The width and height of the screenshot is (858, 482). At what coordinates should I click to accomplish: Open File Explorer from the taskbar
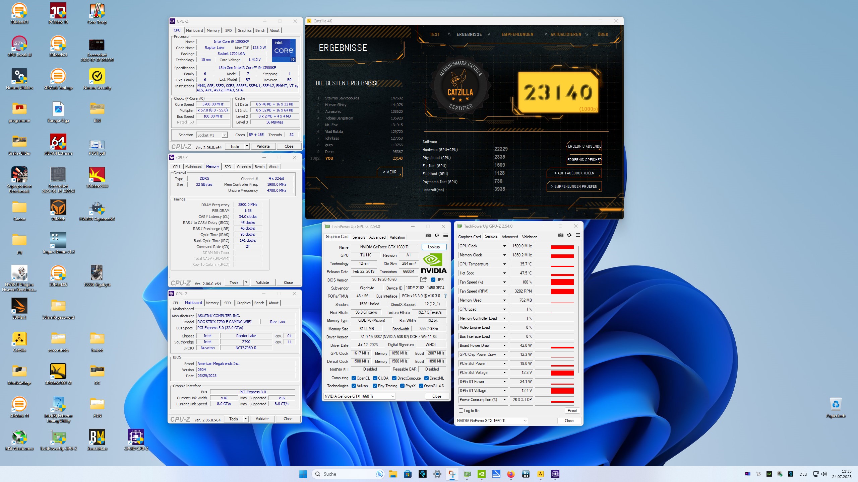click(393, 474)
